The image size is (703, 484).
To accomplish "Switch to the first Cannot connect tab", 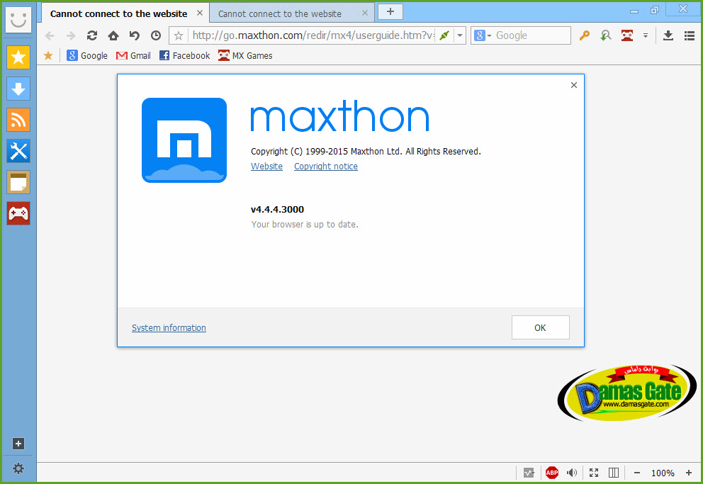I will (x=118, y=14).
